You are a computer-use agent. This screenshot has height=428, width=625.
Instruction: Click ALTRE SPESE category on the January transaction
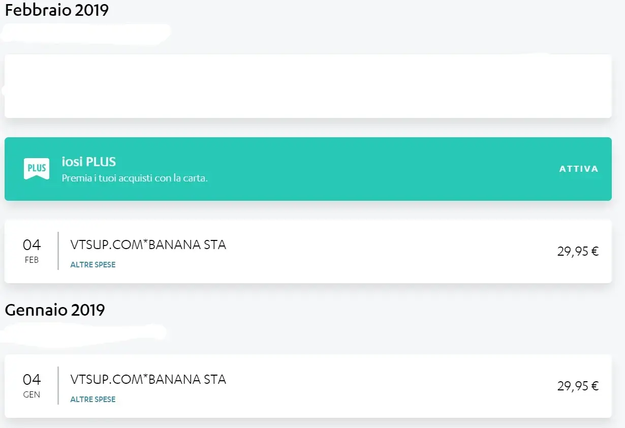tap(93, 400)
